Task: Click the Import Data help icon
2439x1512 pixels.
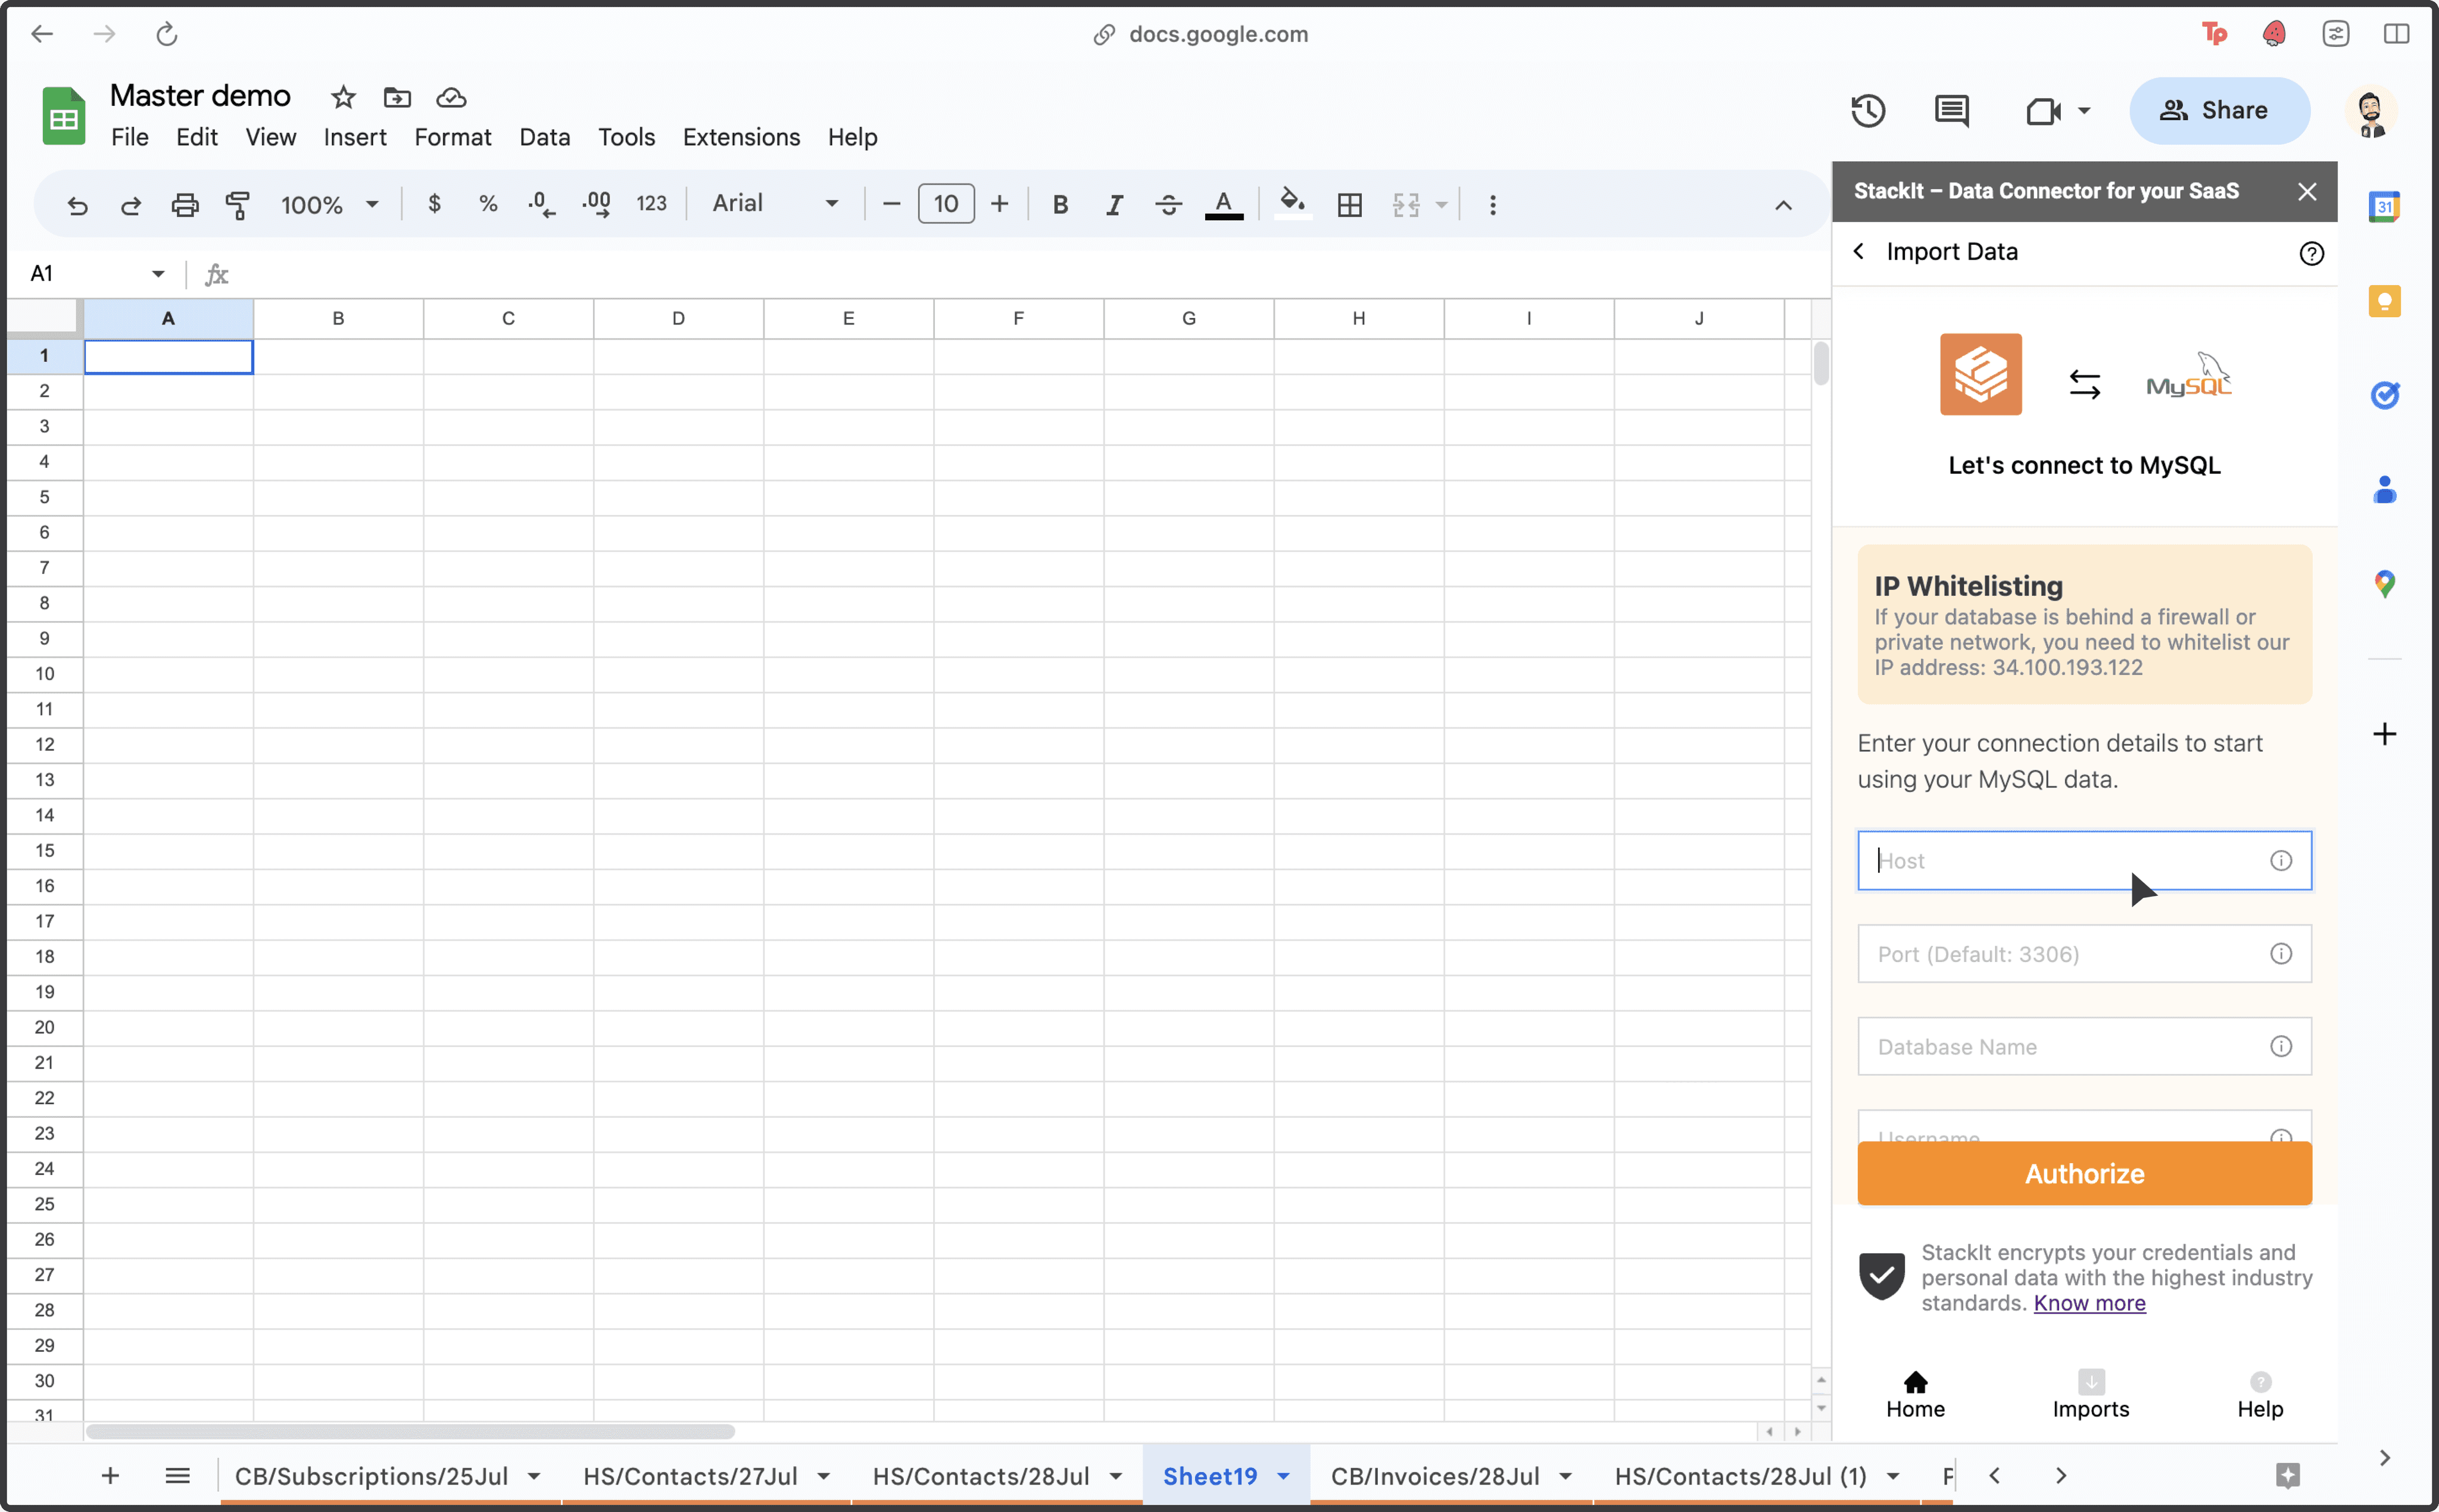Action: pyautogui.click(x=2311, y=253)
